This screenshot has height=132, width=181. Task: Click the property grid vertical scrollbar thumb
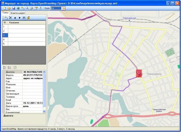click(44, 90)
